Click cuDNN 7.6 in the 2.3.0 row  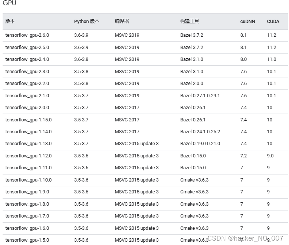point(243,72)
